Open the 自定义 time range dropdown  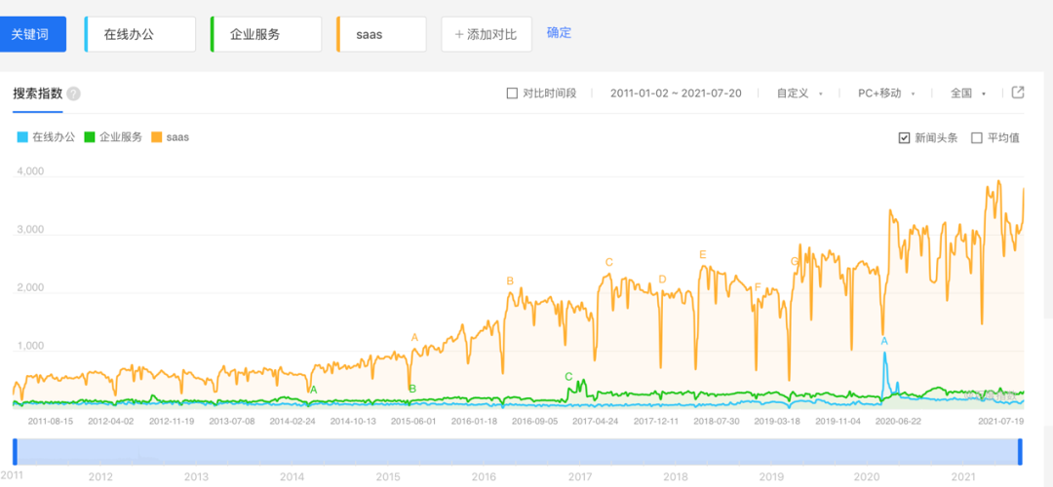pos(799,94)
